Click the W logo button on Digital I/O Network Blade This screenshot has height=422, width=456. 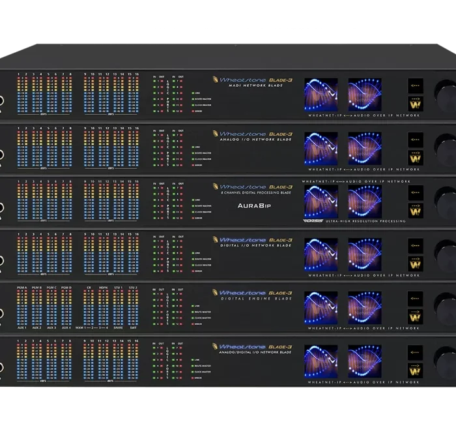point(416,264)
